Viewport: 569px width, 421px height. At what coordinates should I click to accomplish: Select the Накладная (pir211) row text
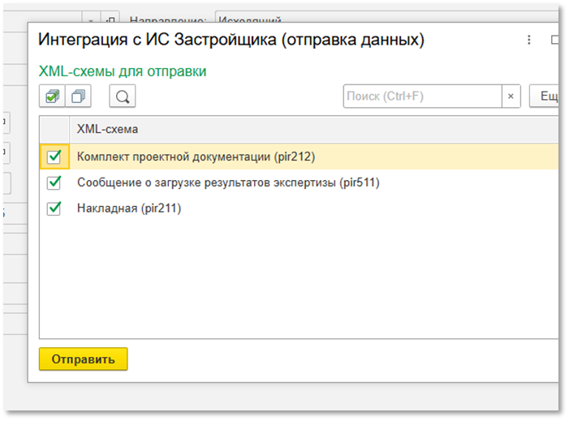(x=128, y=208)
